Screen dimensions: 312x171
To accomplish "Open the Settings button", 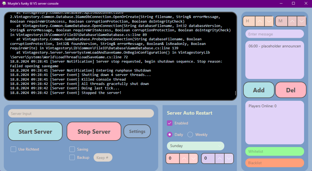I will pyautogui.click(x=137, y=131).
